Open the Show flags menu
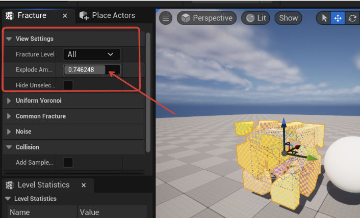Viewport: 360px width, 218px height. [289, 18]
